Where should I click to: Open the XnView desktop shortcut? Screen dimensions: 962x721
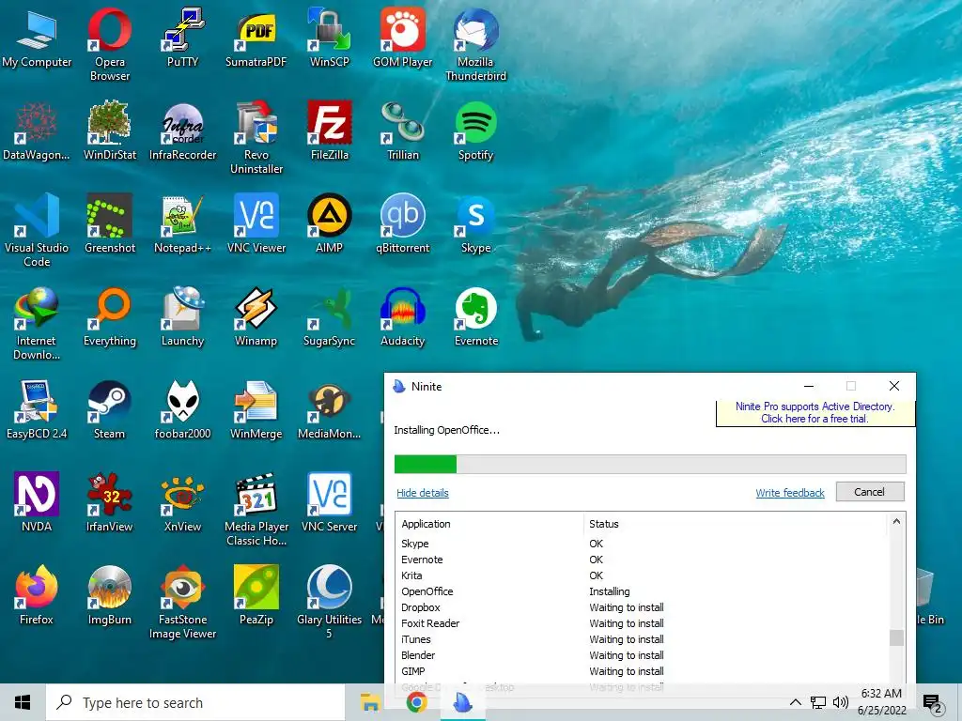click(x=182, y=502)
